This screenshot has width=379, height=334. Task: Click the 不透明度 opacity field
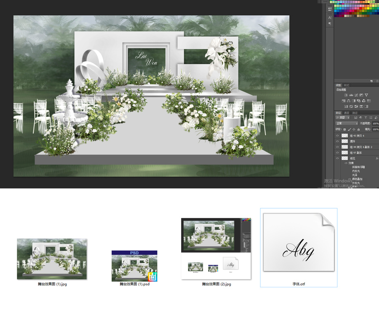[375, 123]
